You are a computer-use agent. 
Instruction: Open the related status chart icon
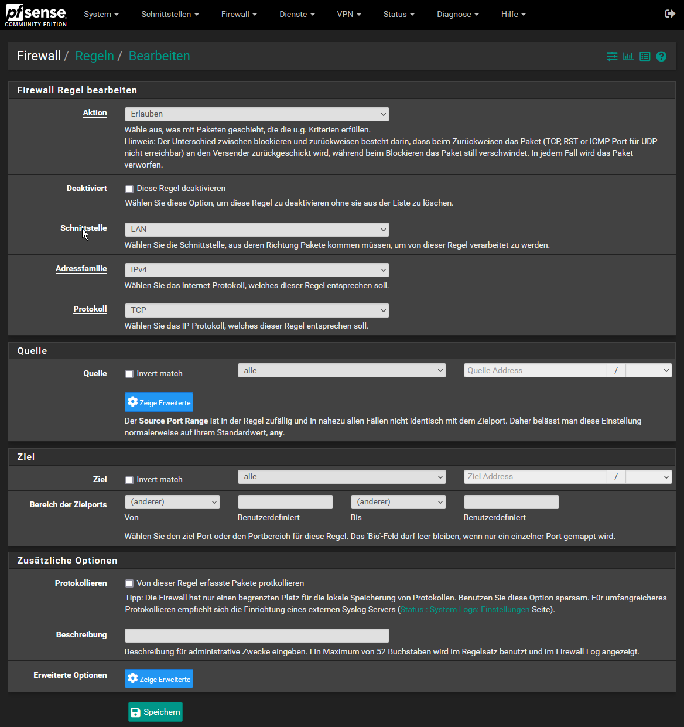[628, 56]
